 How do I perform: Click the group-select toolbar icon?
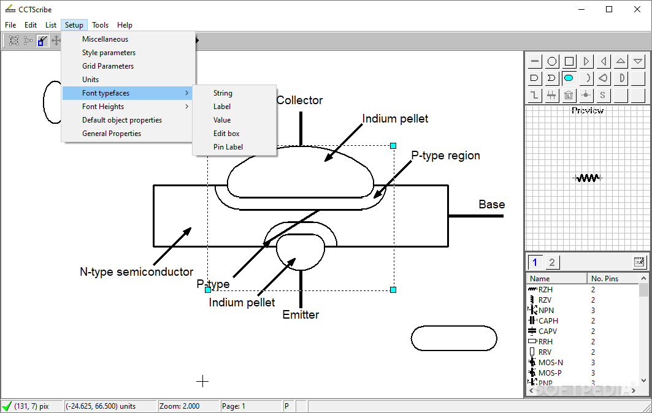[x=14, y=40]
